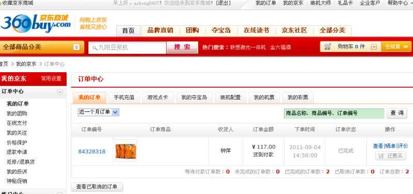The width and height of the screenshot is (413, 194).
Task: Open the 京东社区 navigation tab
Action: [294, 30]
